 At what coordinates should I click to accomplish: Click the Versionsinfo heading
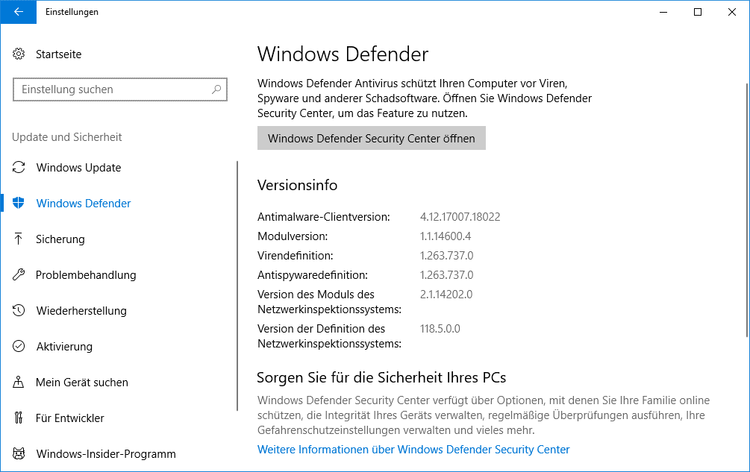pos(298,185)
